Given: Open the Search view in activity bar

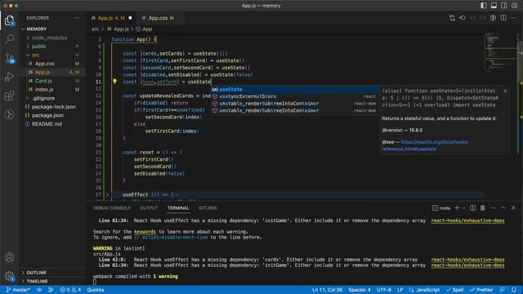Looking at the screenshot, I should (9, 39).
